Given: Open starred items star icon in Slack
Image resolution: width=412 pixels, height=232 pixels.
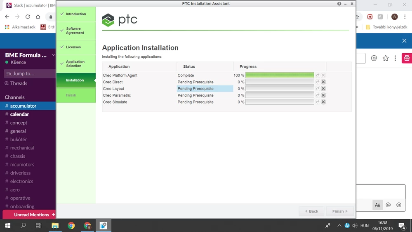Looking at the screenshot, I should pos(386,58).
